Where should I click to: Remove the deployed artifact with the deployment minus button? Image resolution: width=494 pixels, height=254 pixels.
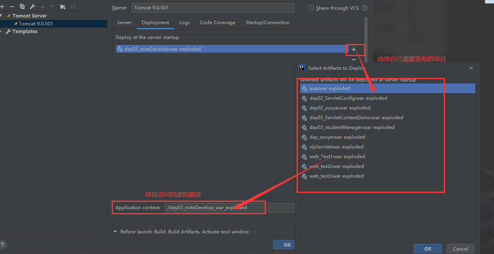[x=354, y=60]
